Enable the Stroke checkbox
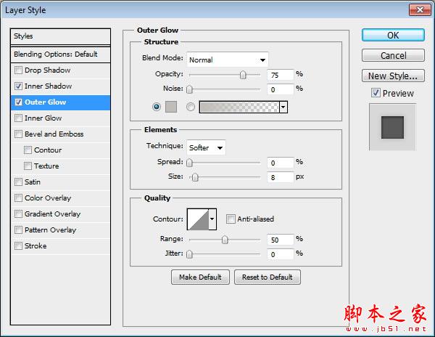The height and width of the screenshot is (337, 435). pyautogui.click(x=18, y=246)
